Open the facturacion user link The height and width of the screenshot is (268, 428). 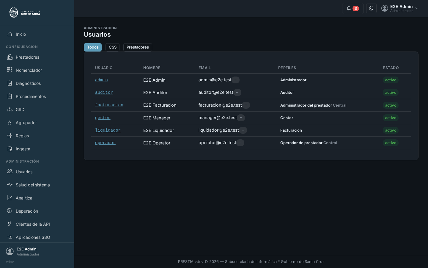[x=109, y=105]
